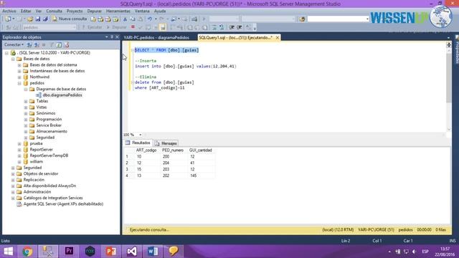The height and width of the screenshot is (258, 459).
Task: Switch to the Mensajes tab
Action: point(166,143)
